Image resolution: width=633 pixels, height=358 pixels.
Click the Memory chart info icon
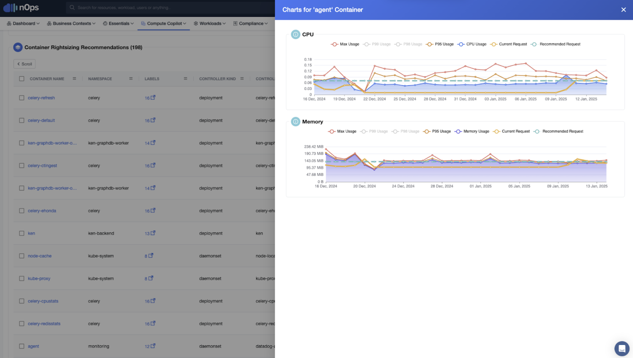[x=295, y=122]
